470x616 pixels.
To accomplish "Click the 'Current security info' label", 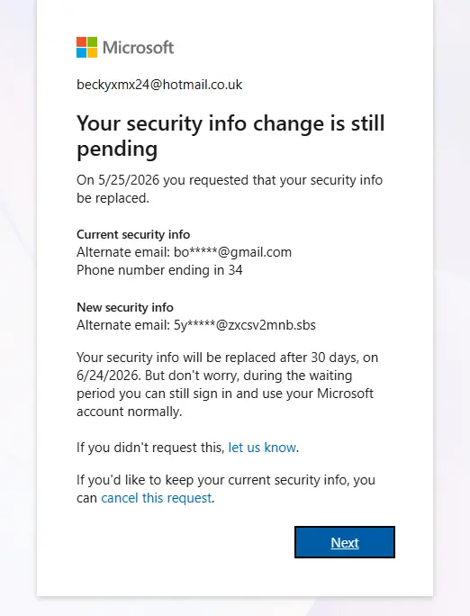I will pyautogui.click(x=133, y=234).
